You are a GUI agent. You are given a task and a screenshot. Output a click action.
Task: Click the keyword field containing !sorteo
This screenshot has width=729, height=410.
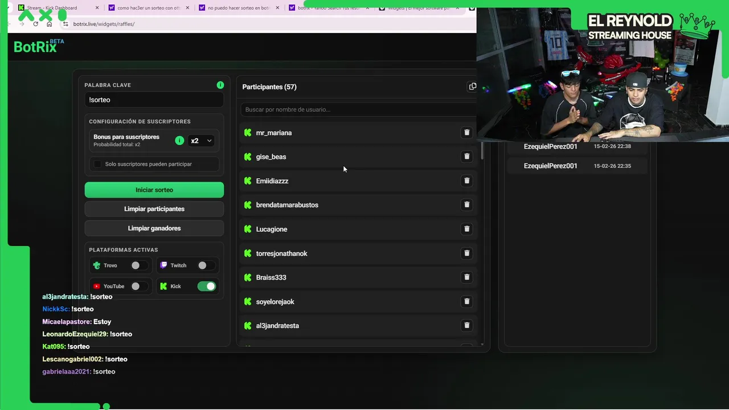tap(154, 100)
